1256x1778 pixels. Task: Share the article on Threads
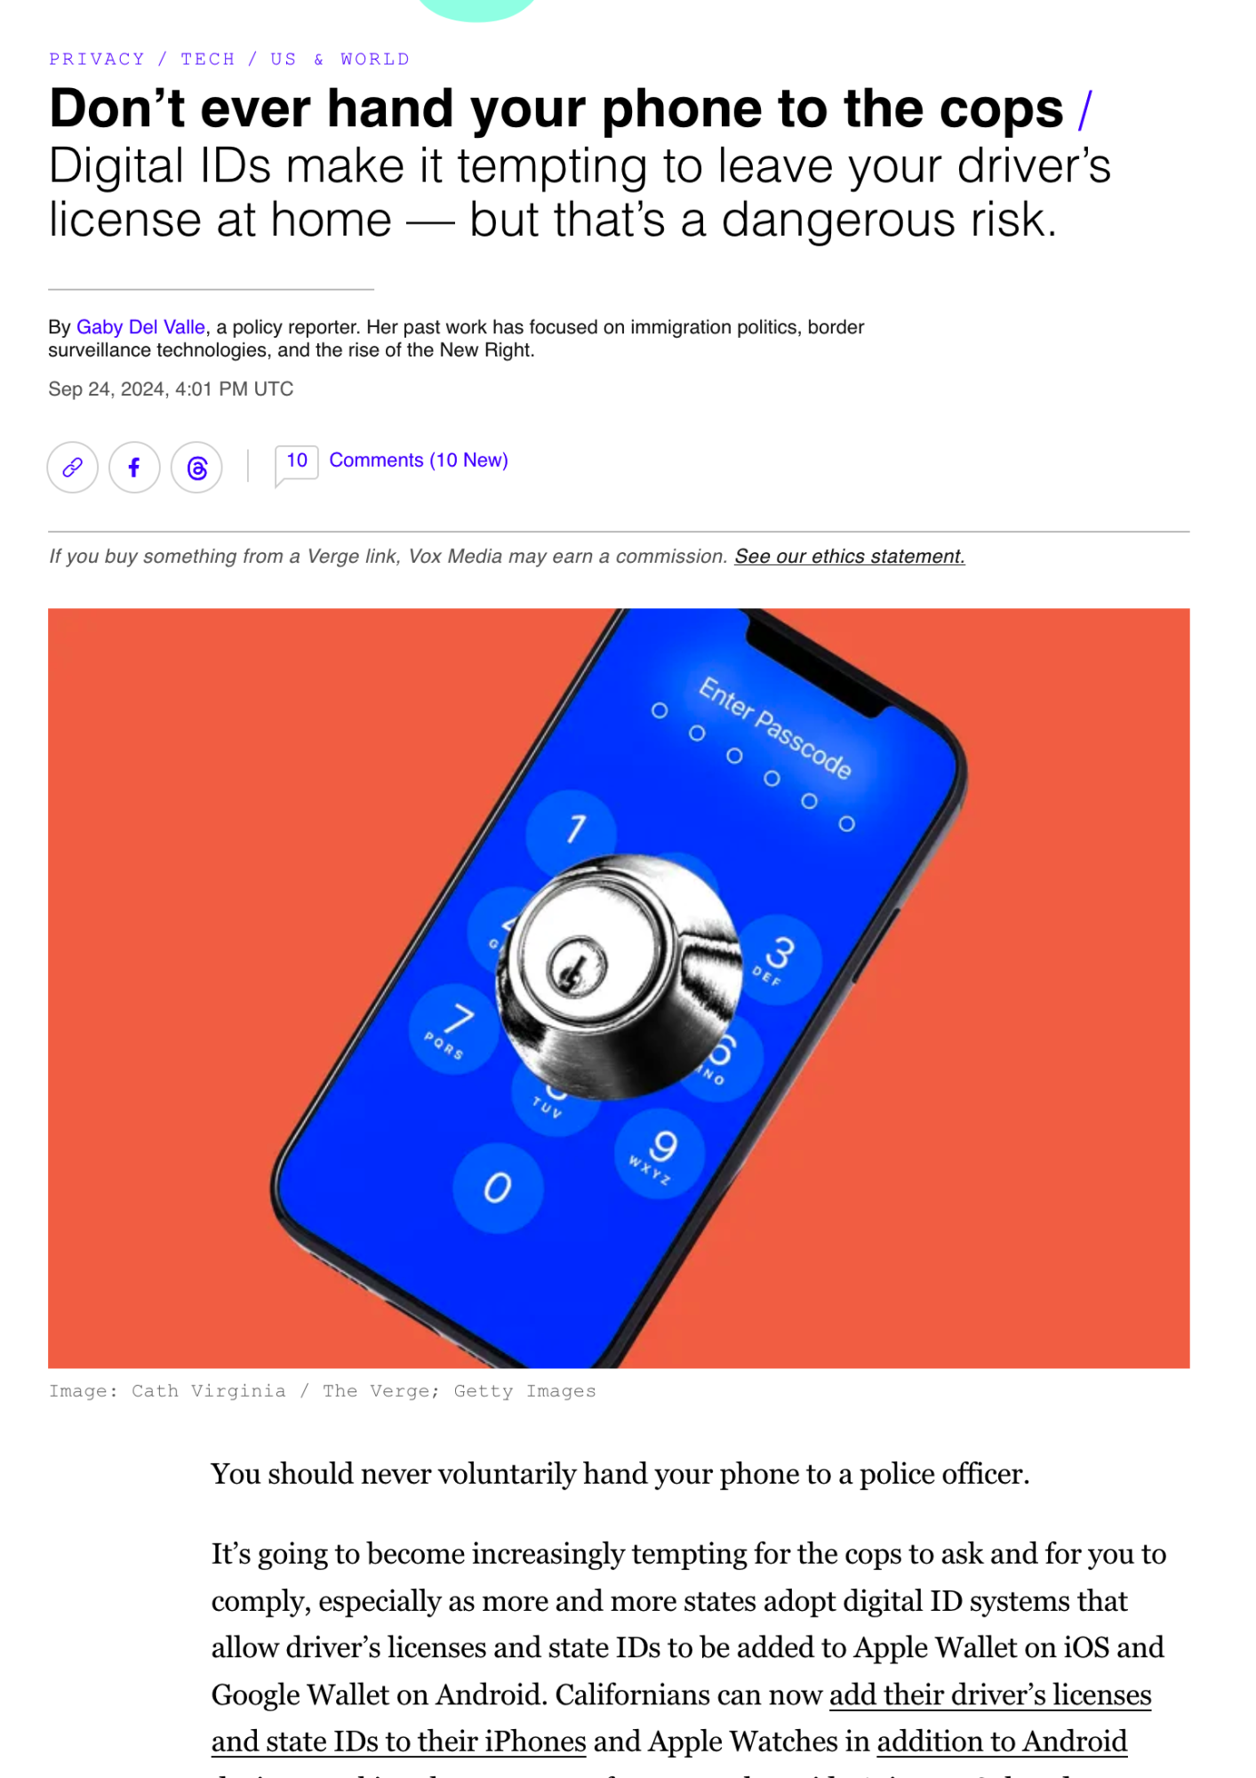tap(196, 467)
